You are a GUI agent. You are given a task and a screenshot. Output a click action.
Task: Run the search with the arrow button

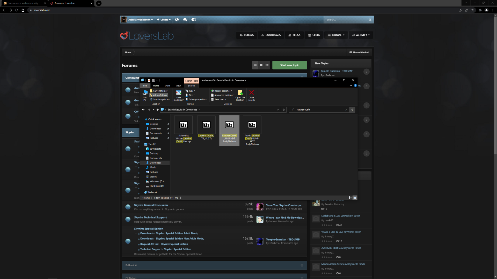352,110
